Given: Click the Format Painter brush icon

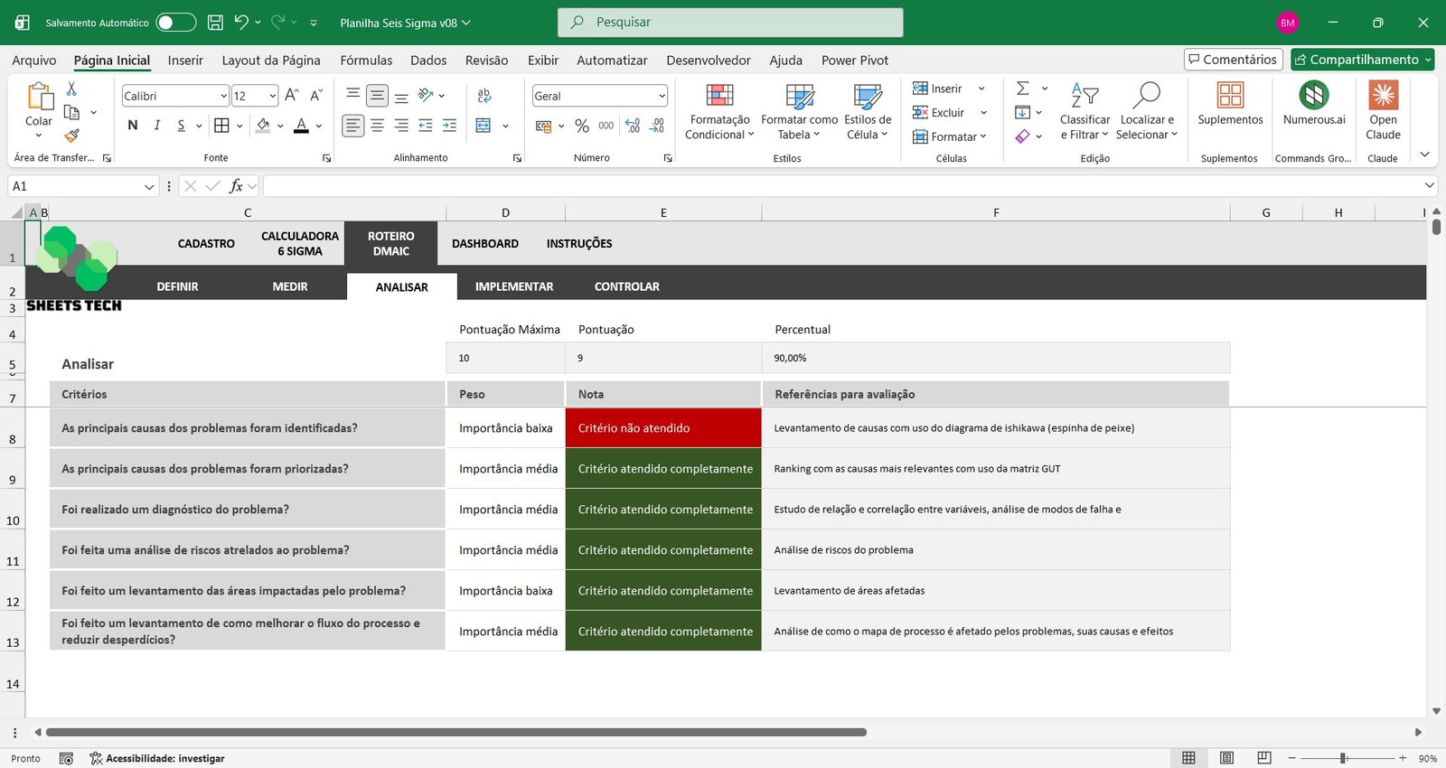Looking at the screenshot, I should (71, 136).
